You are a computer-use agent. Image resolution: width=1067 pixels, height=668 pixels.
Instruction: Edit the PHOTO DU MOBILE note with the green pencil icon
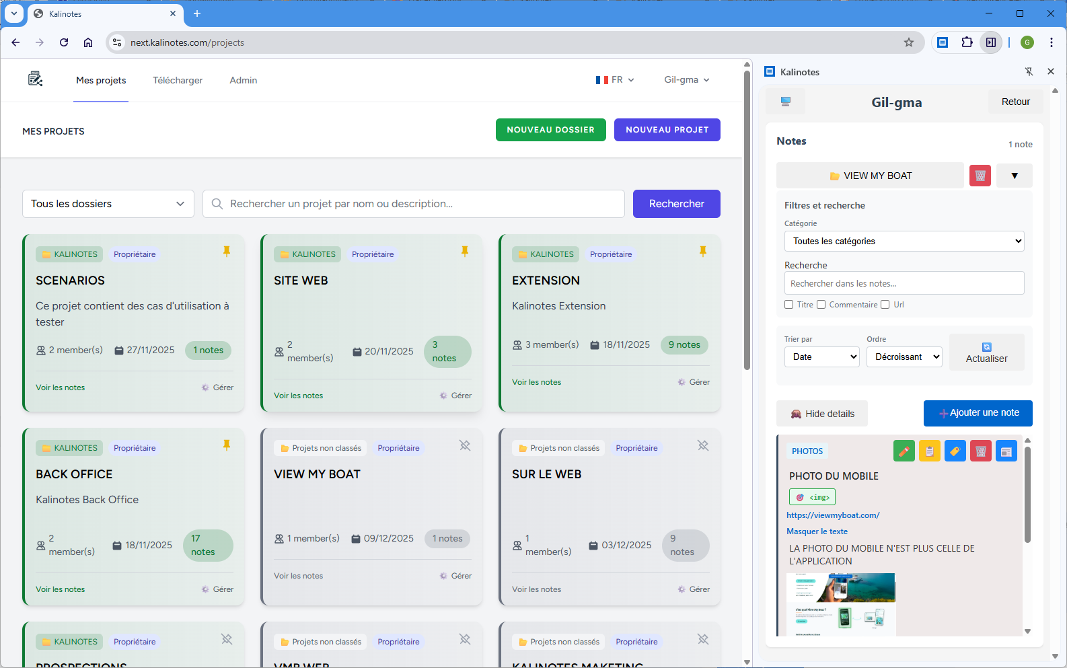904,451
